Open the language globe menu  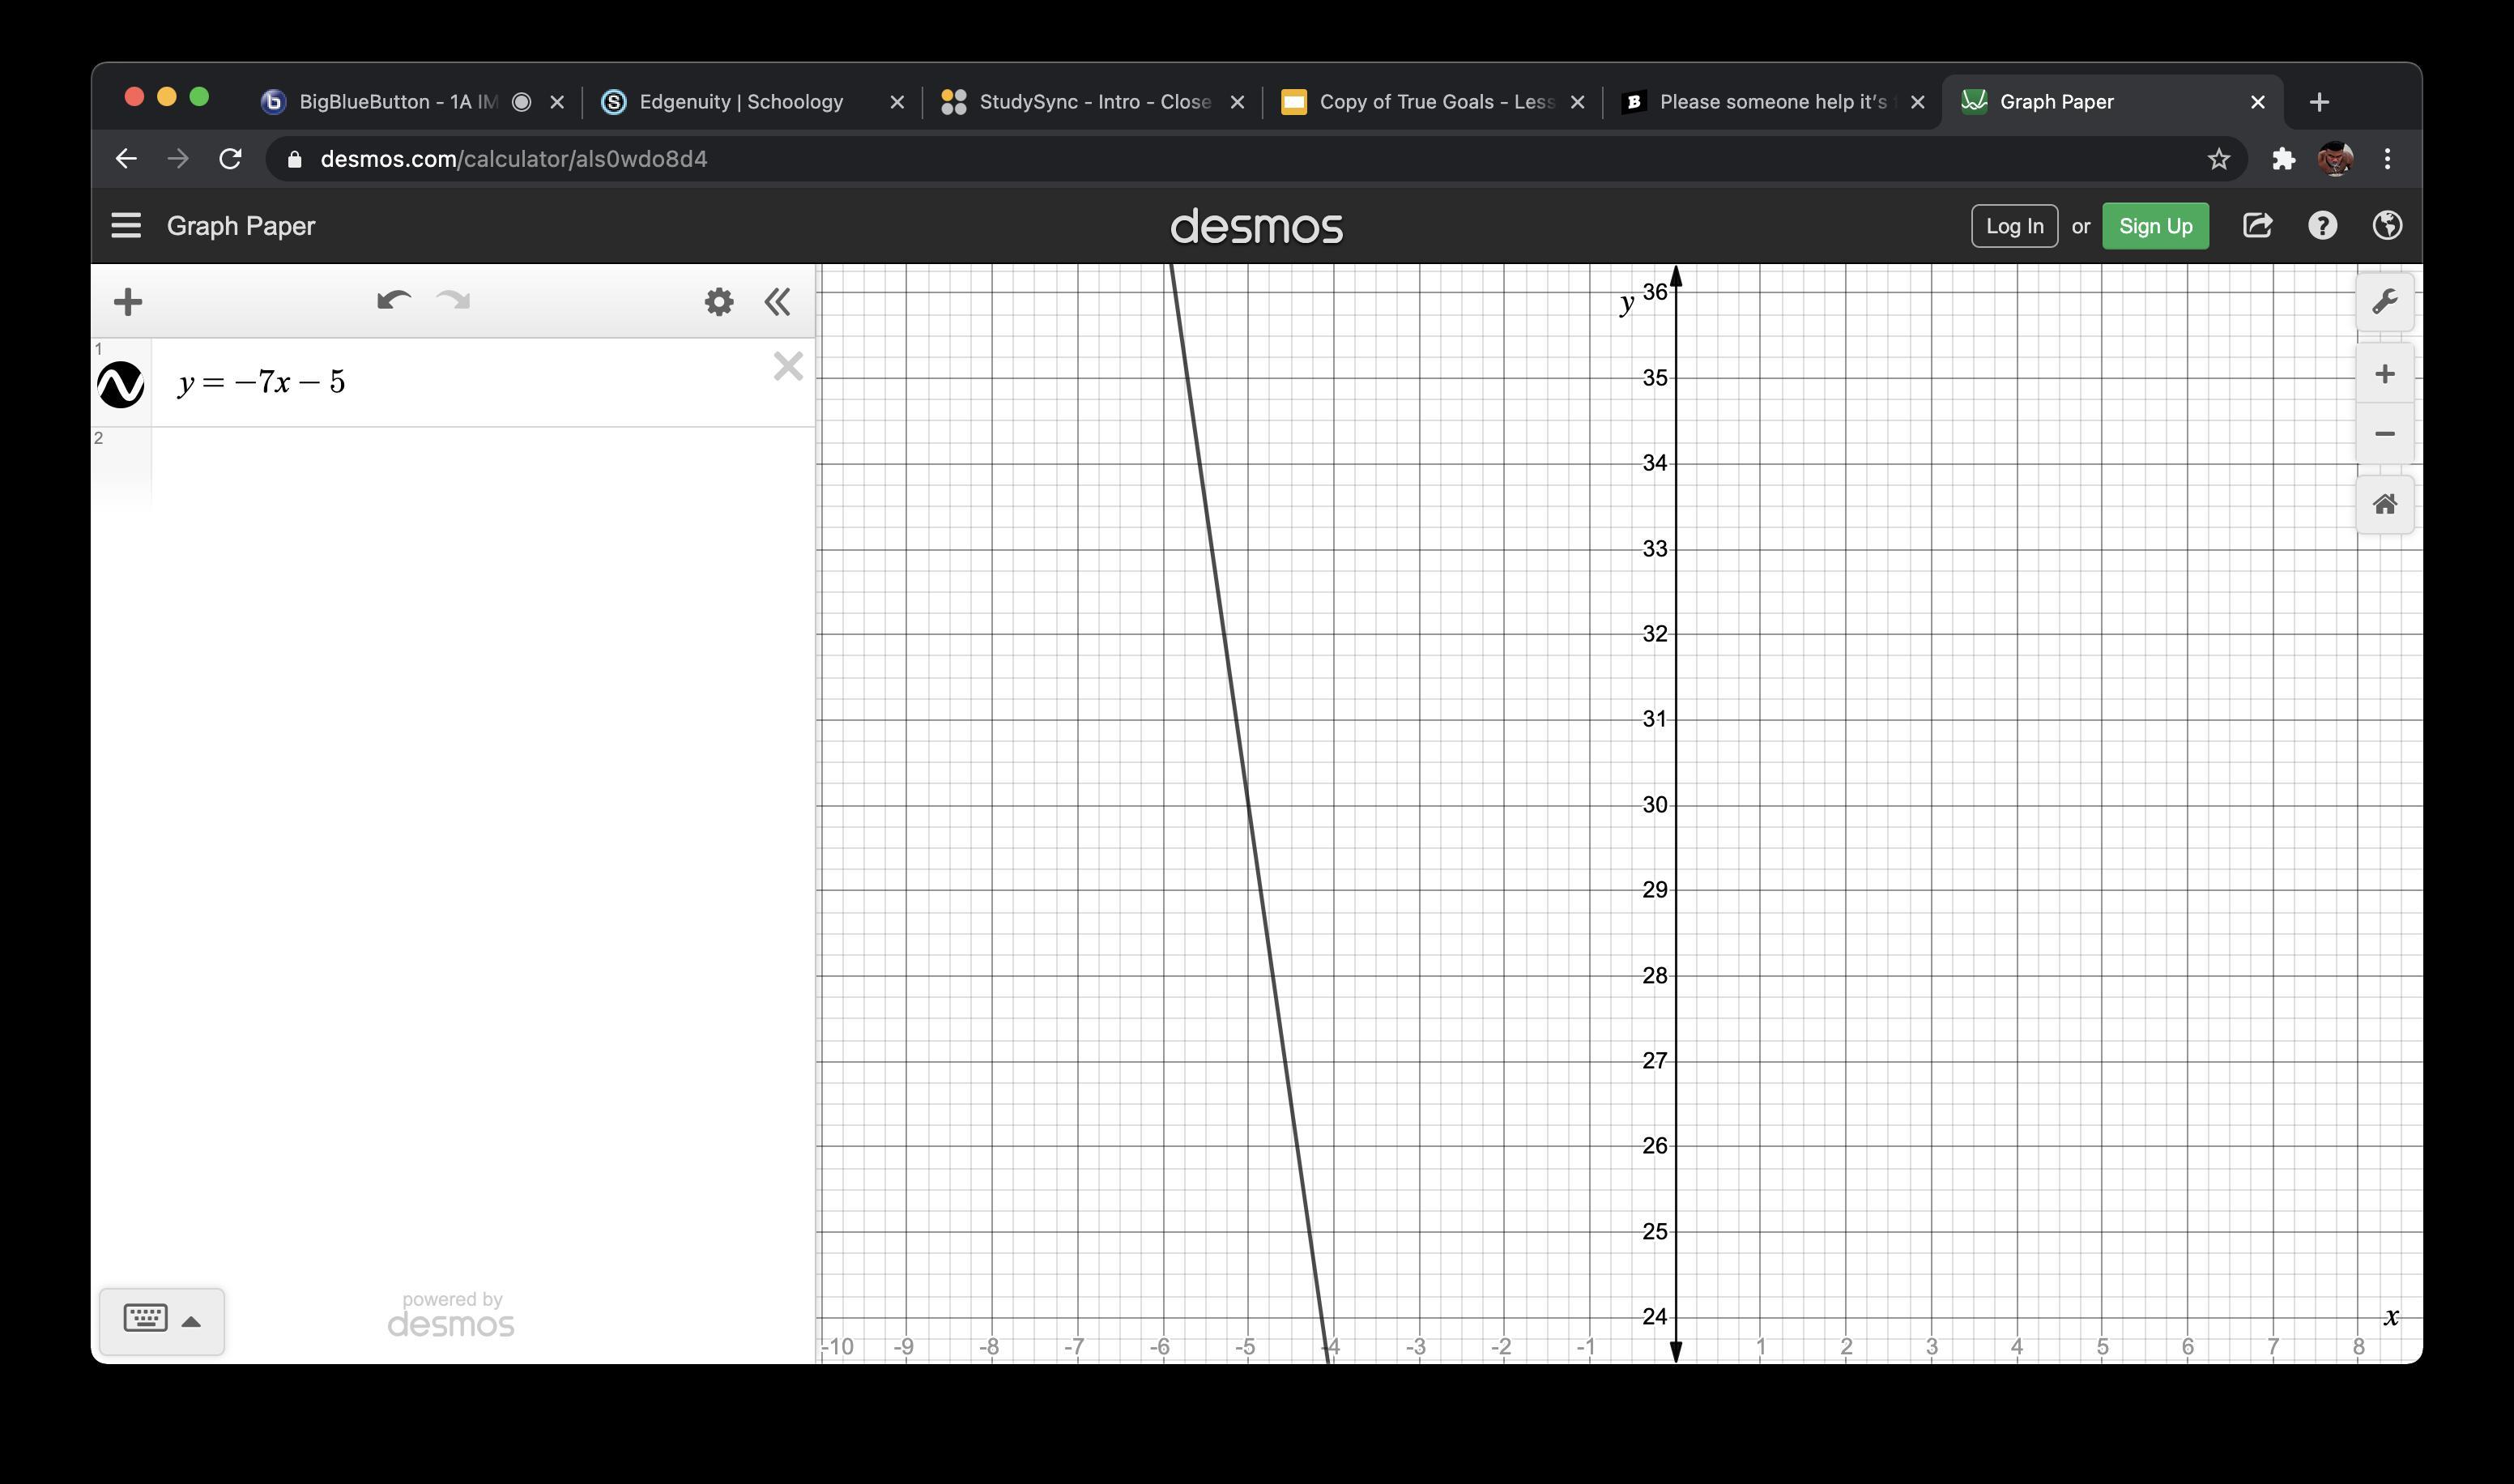2387,226
